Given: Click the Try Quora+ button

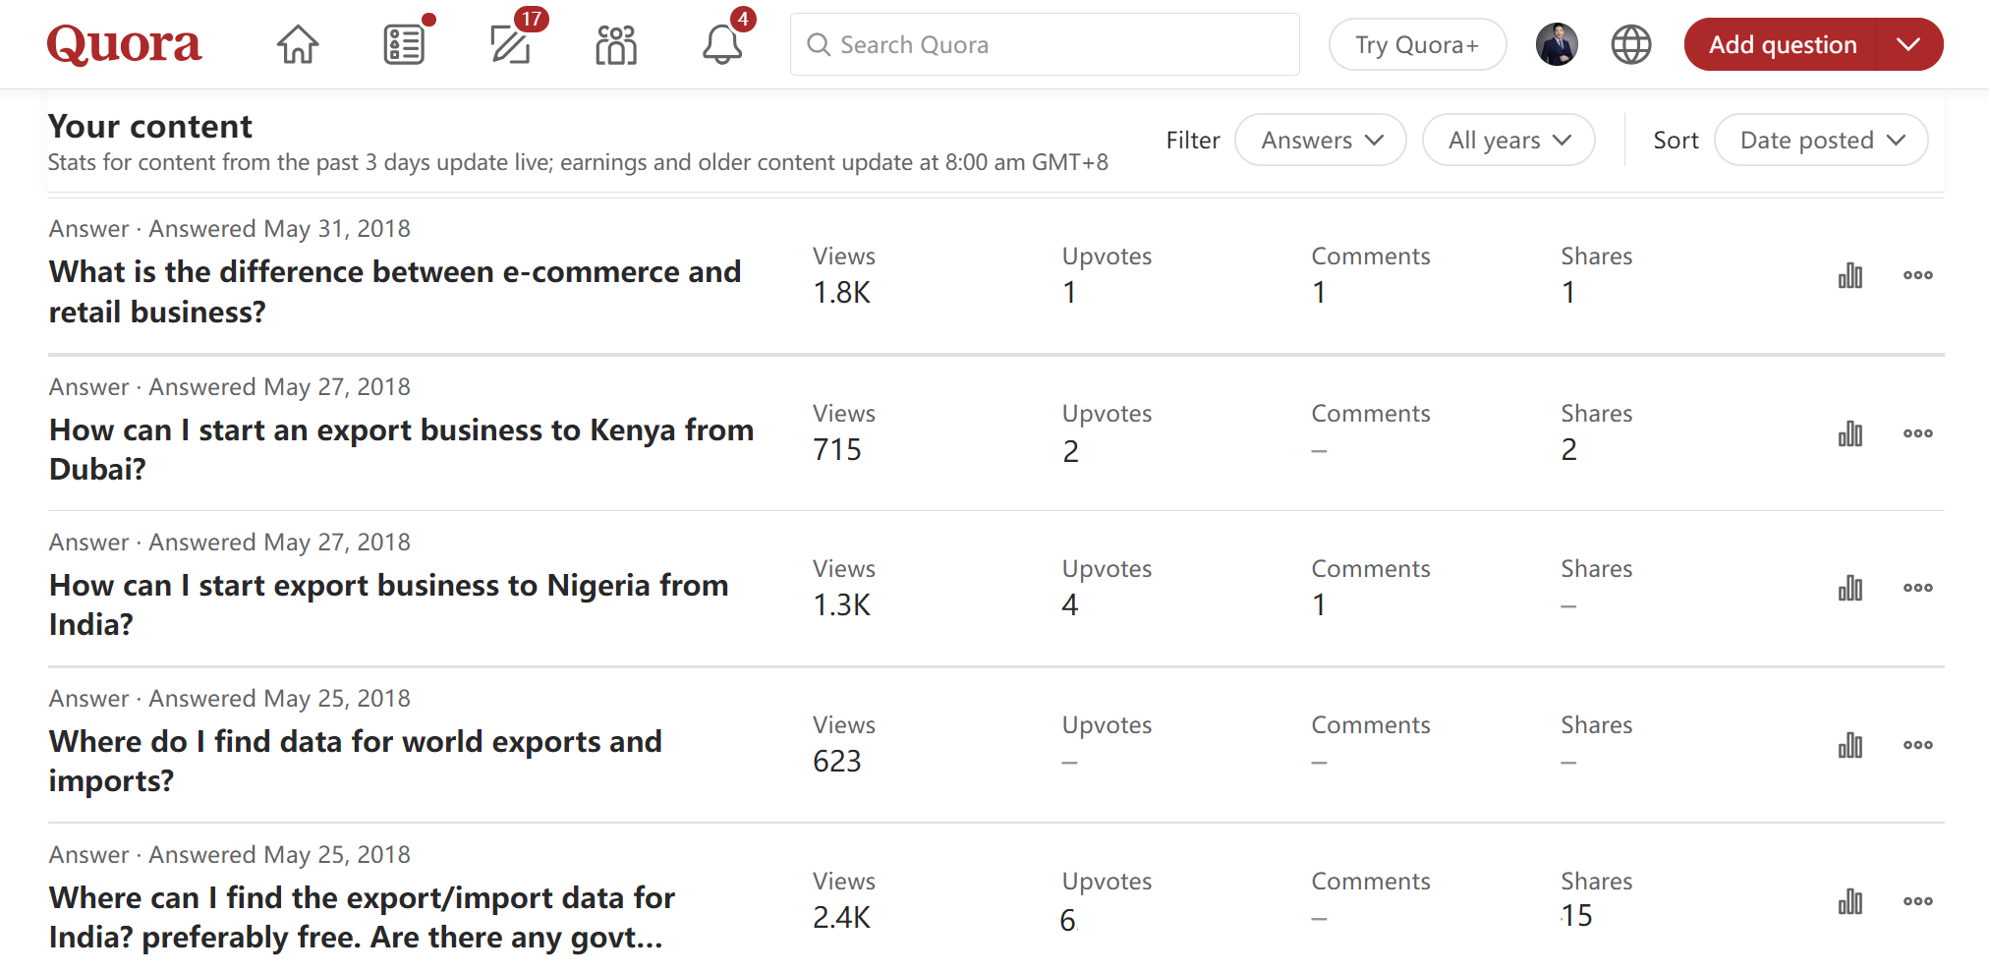Looking at the screenshot, I should pos(1416,44).
